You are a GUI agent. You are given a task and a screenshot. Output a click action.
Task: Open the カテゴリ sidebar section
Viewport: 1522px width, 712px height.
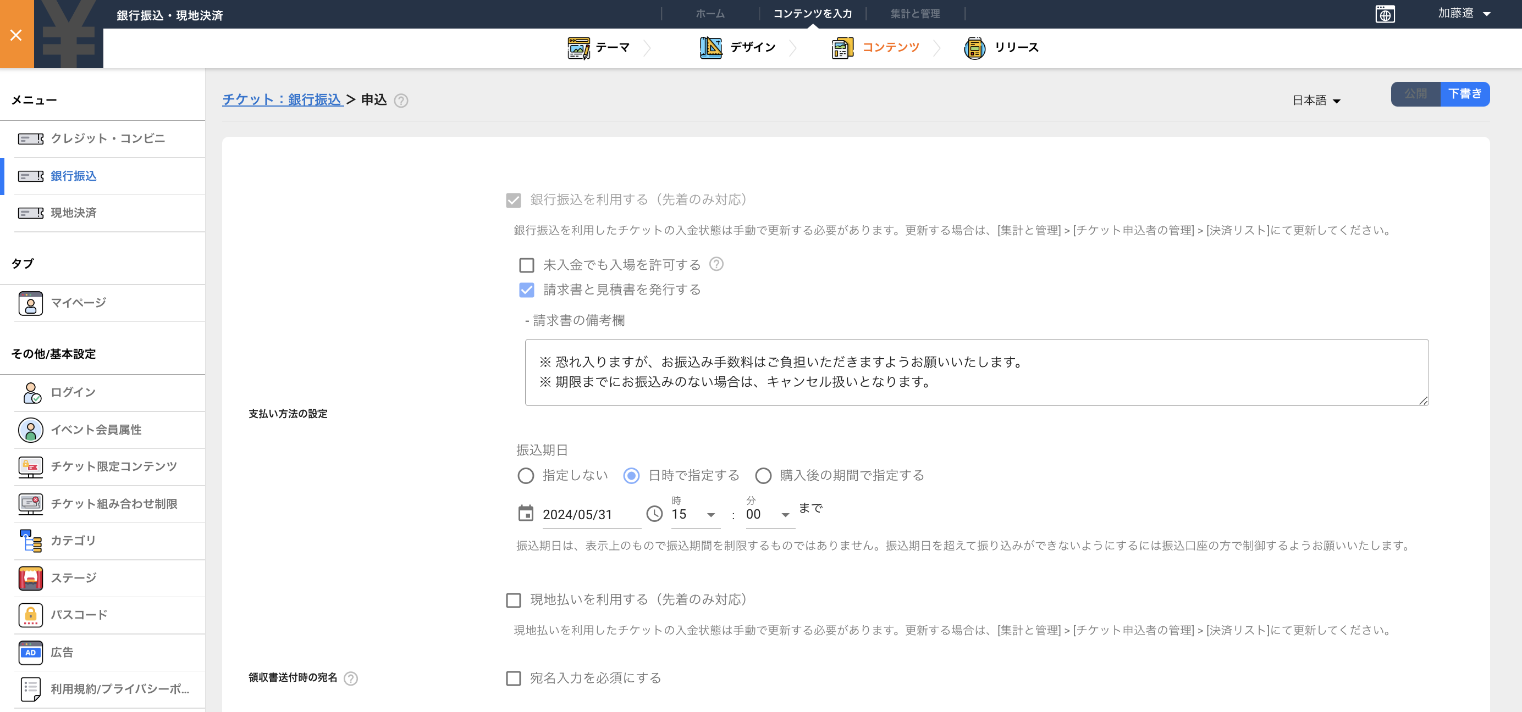pos(31,541)
